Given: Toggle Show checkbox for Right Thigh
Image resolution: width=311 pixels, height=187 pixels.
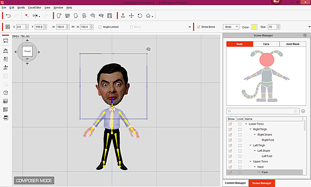Looking at the screenshot, I should click(x=230, y=129).
